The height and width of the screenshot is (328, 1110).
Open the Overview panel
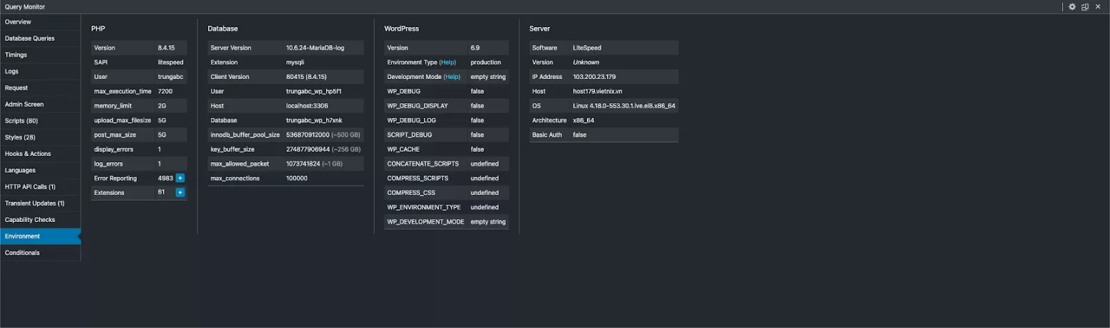40,22
